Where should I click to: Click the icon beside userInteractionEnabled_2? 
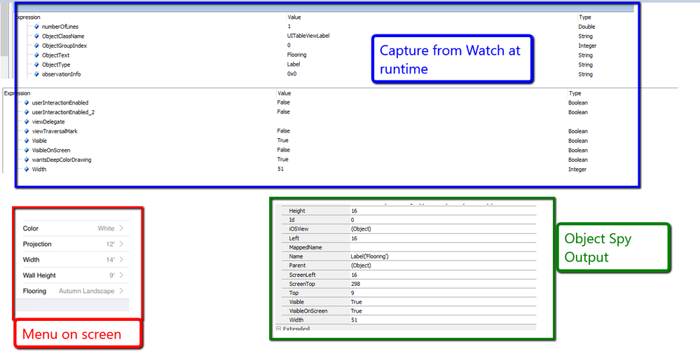pos(27,112)
